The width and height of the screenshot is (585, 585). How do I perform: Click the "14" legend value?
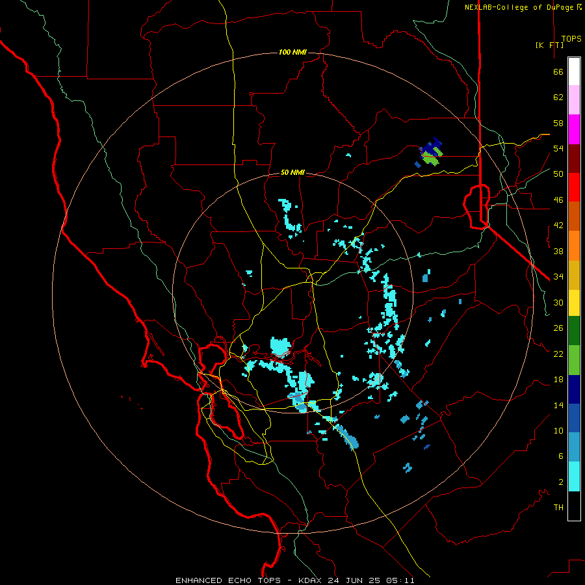[x=558, y=405]
